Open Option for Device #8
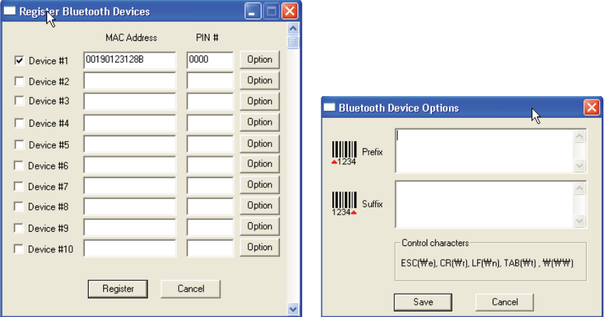Image resolution: width=604 pixels, height=317 pixels. [259, 205]
